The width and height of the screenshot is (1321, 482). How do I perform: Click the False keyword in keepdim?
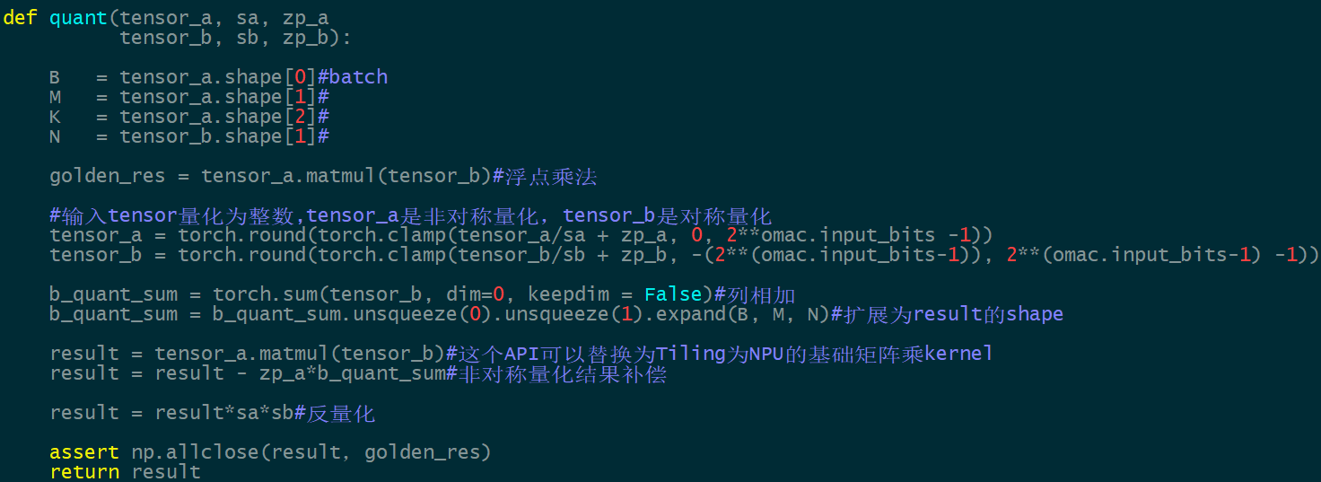pos(673,294)
